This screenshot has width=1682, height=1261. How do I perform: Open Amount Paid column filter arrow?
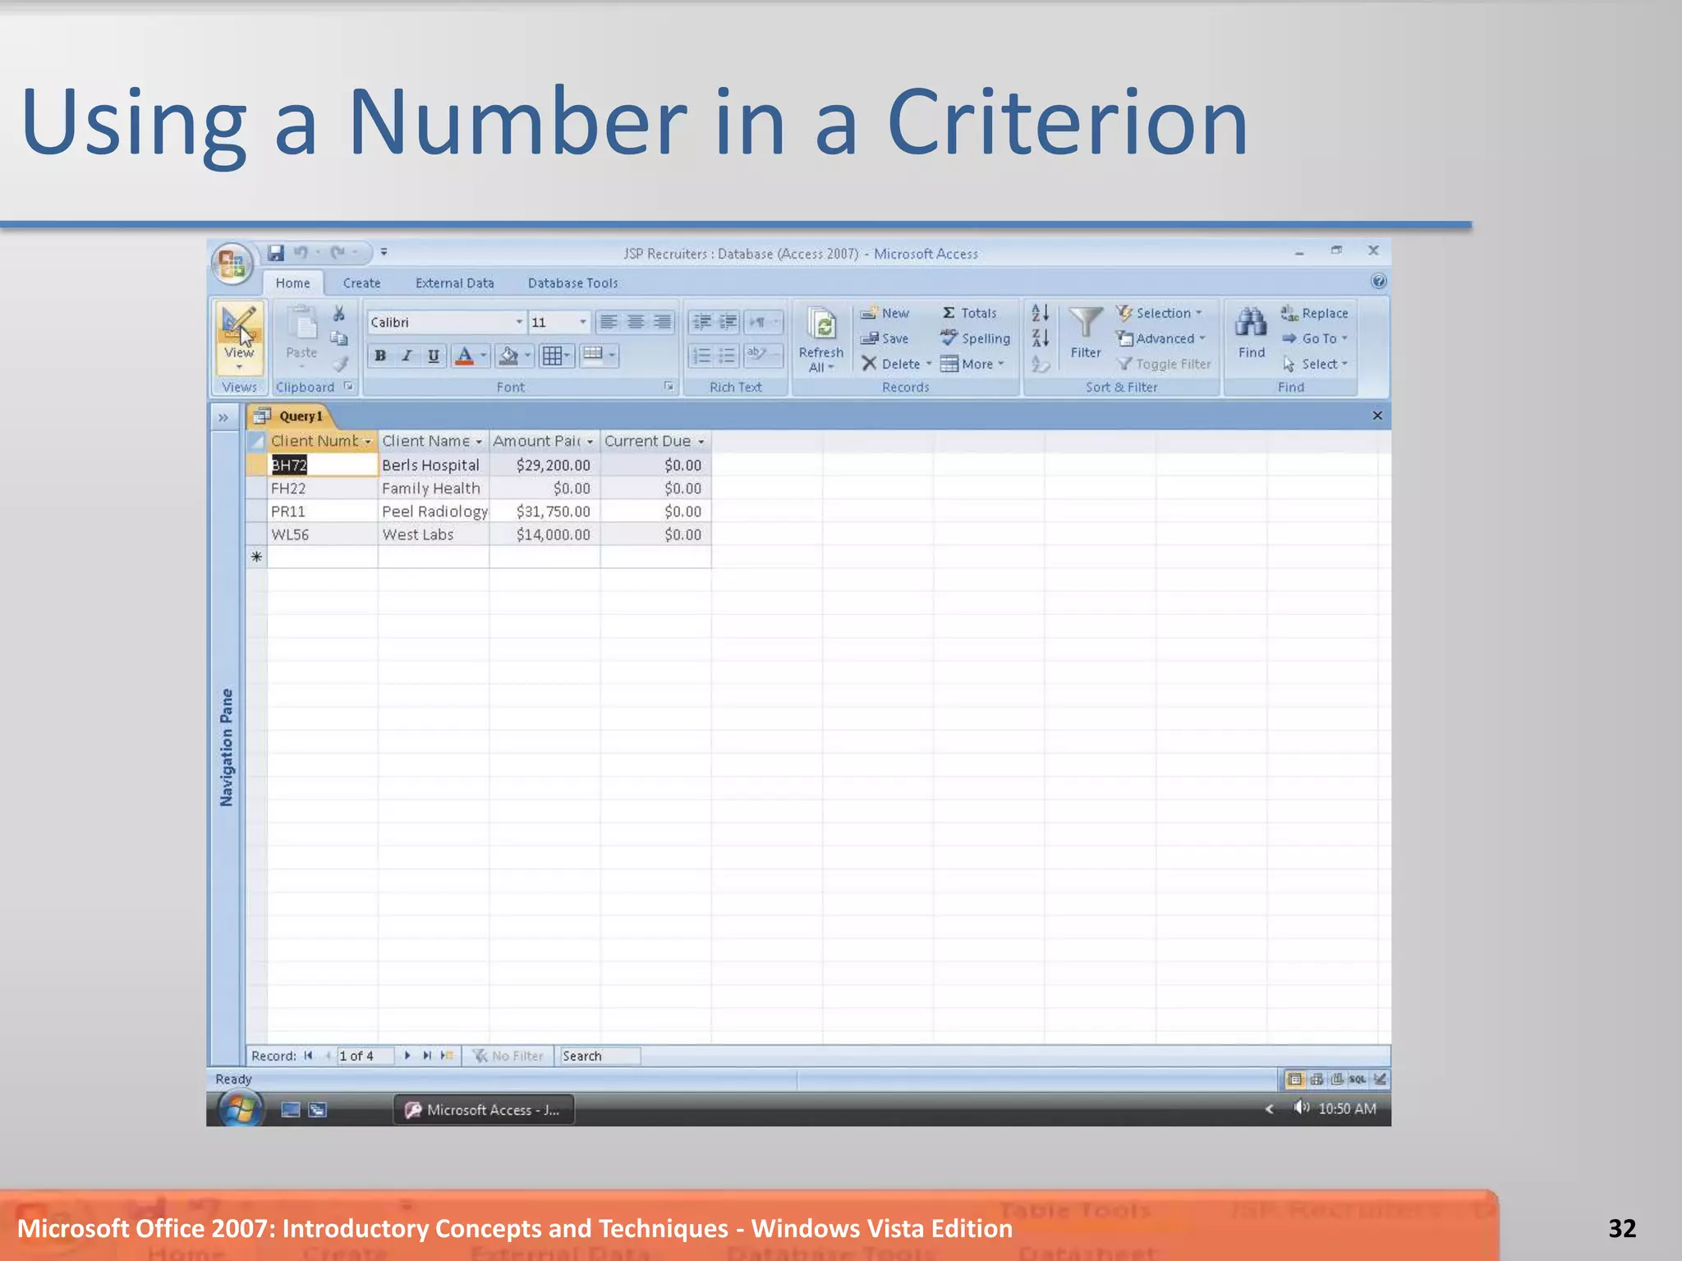pos(590,442)
